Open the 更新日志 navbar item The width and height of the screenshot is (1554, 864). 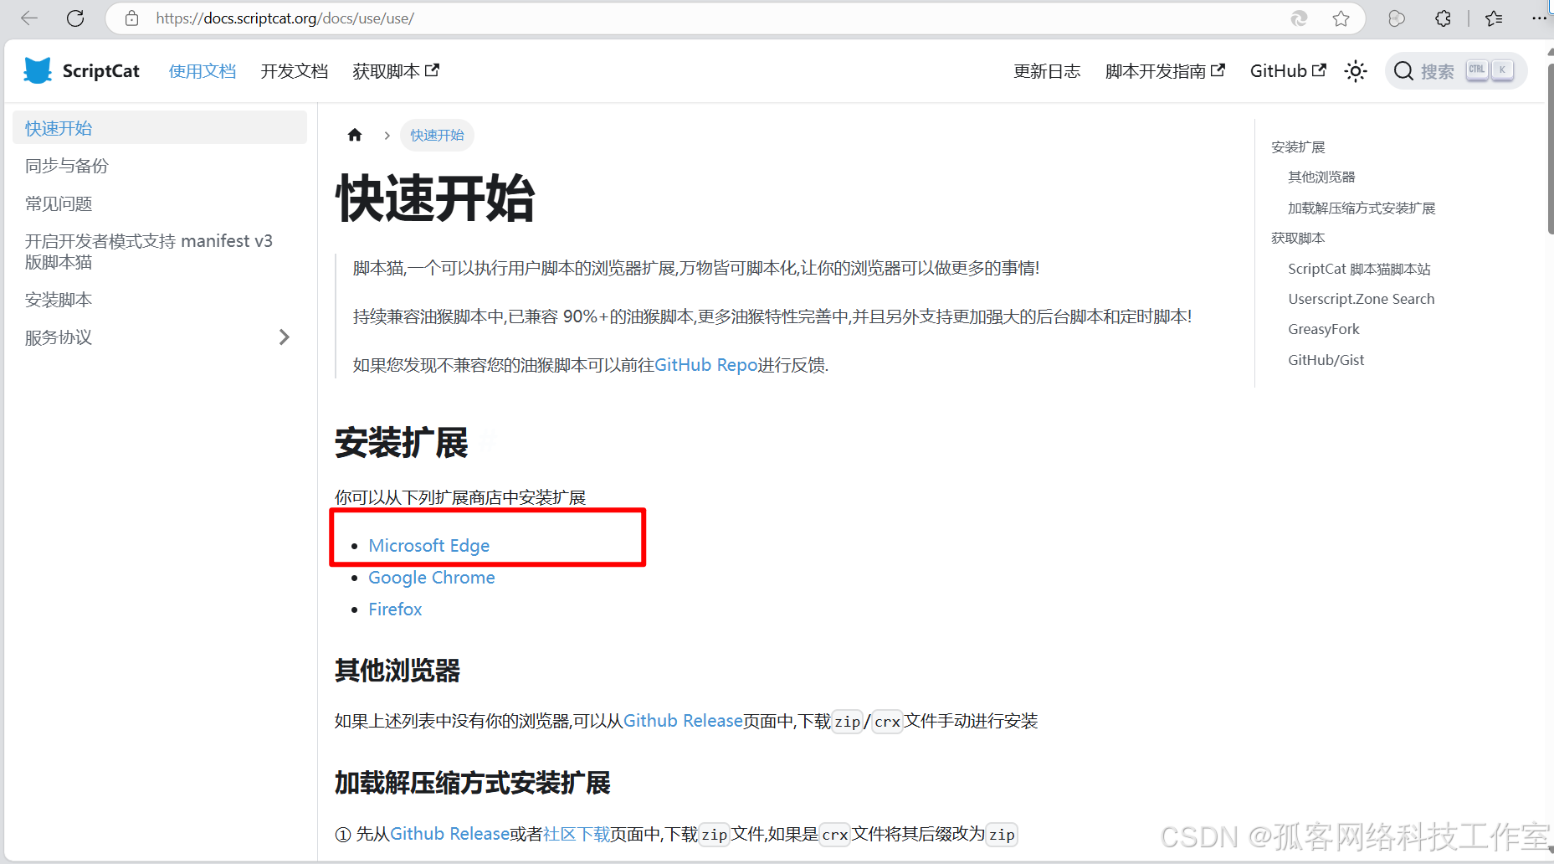[x=1047, y=71]
